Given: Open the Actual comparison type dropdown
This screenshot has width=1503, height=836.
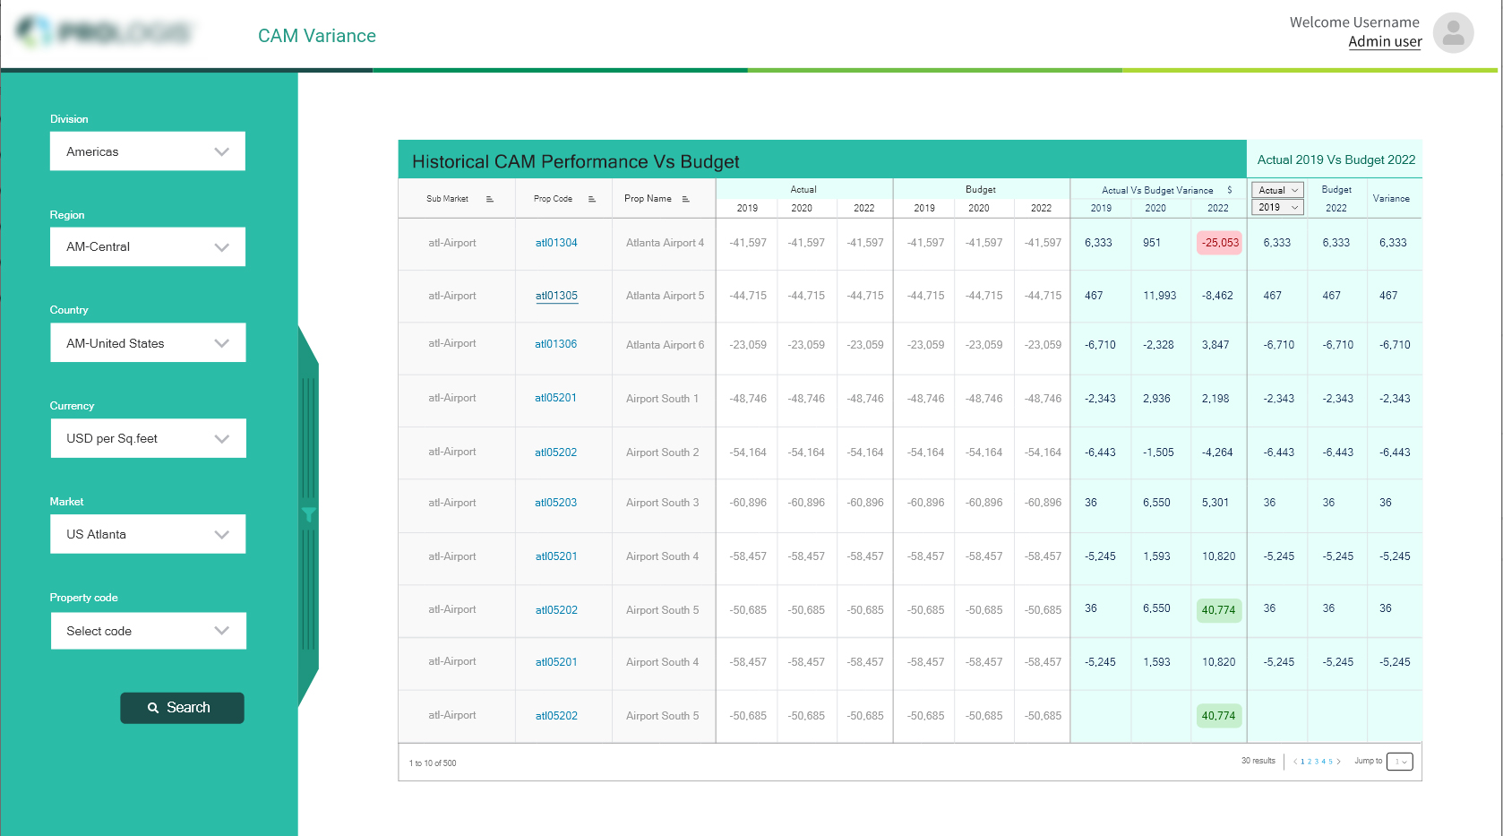Looking at the screenshot, I should coord(1277,190).
